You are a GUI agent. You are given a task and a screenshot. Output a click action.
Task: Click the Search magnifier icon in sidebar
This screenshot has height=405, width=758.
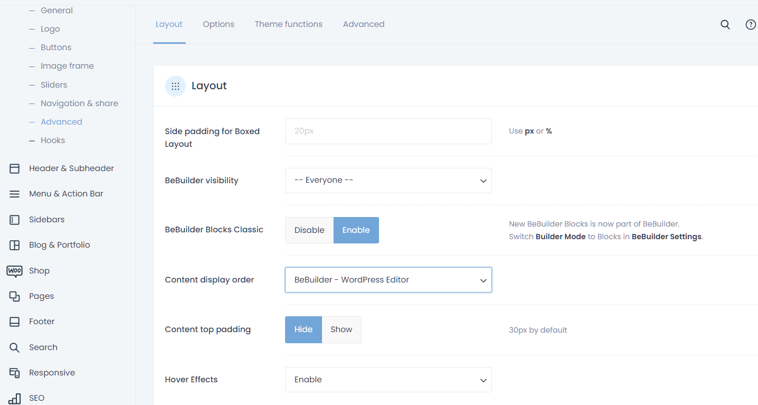point(15,347)
